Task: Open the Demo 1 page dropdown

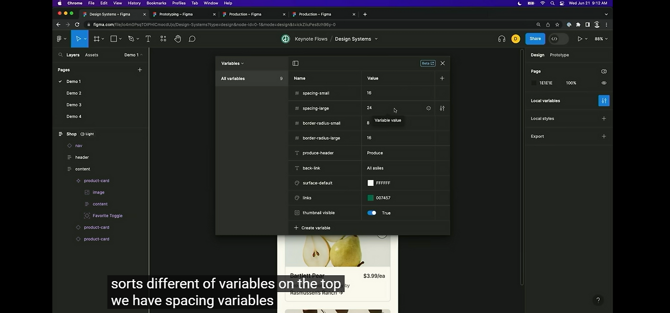Action: (x=133, y=55)
